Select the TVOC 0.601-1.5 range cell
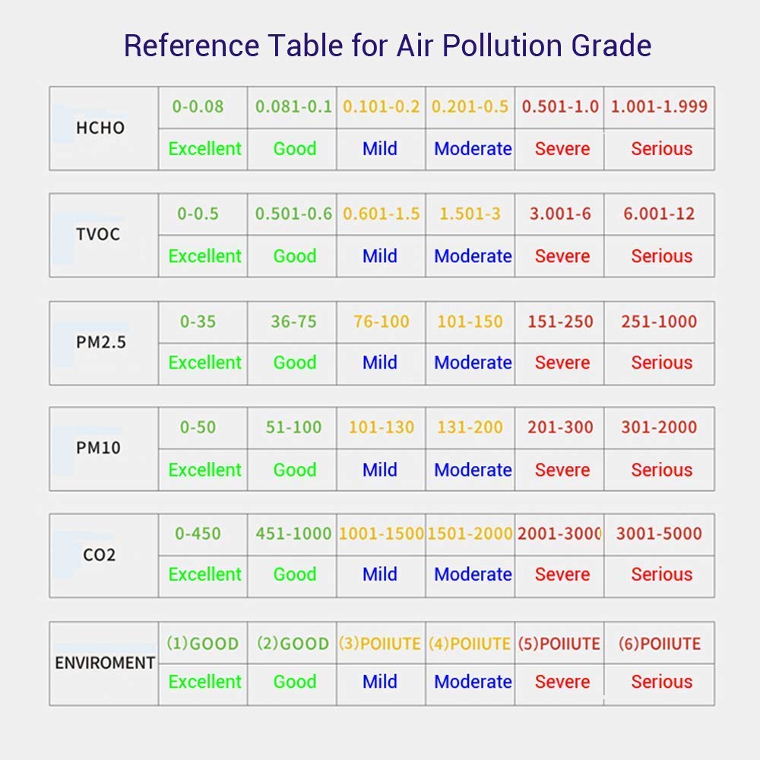The height and width of the screenshot is (760, 760). pyautogui.click(x=381, y=214)
